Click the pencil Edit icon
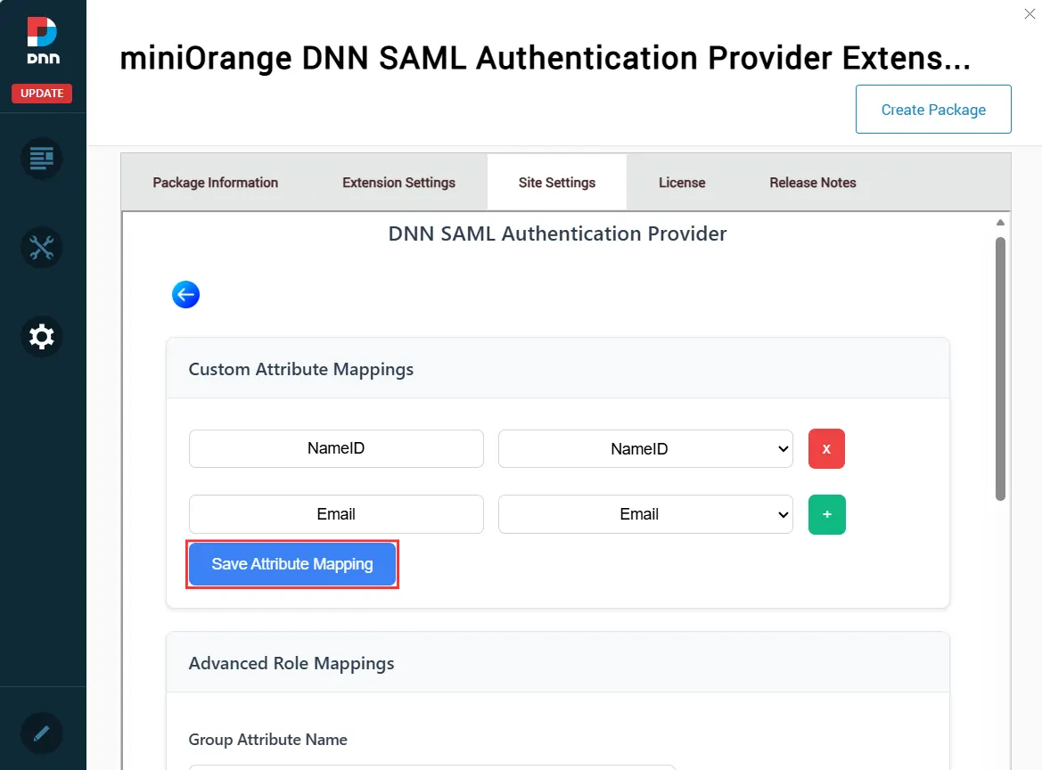This screenshot has height=770, width=1042. coord(41,733)
